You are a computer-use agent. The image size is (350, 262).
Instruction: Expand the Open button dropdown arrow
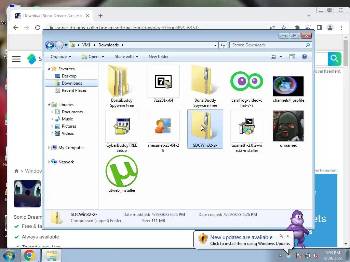103,57
